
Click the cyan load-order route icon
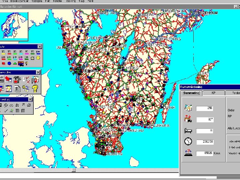[x=15, y=58]
